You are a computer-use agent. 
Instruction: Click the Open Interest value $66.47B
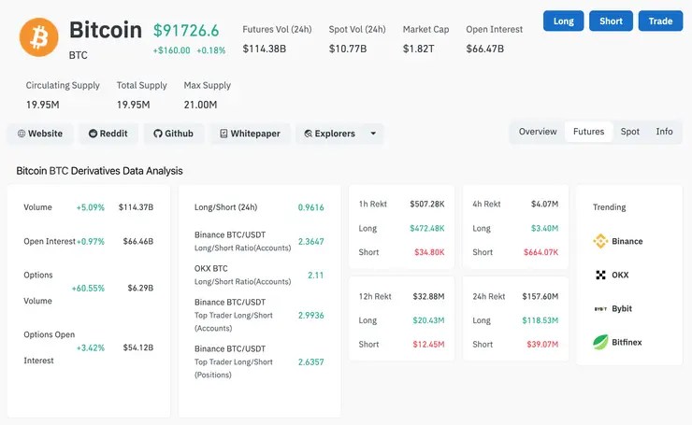pos(485,49)
